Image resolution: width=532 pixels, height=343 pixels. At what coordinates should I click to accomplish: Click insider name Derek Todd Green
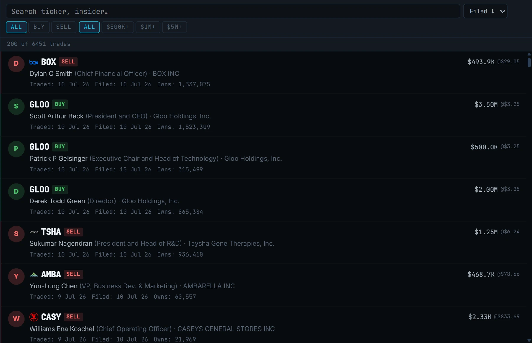click(57, 201)
